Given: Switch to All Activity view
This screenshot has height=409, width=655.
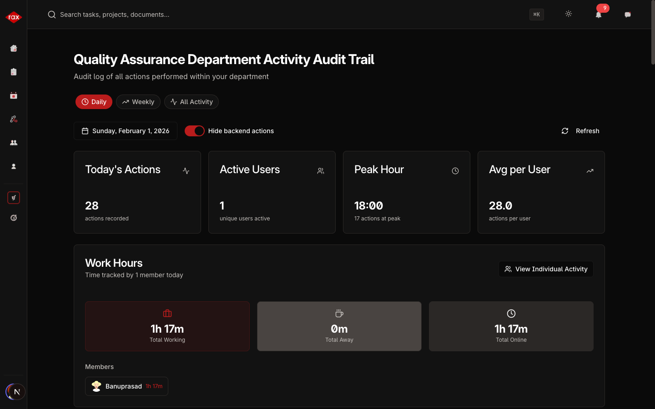Looking at the screenshot, I should 191,102.
